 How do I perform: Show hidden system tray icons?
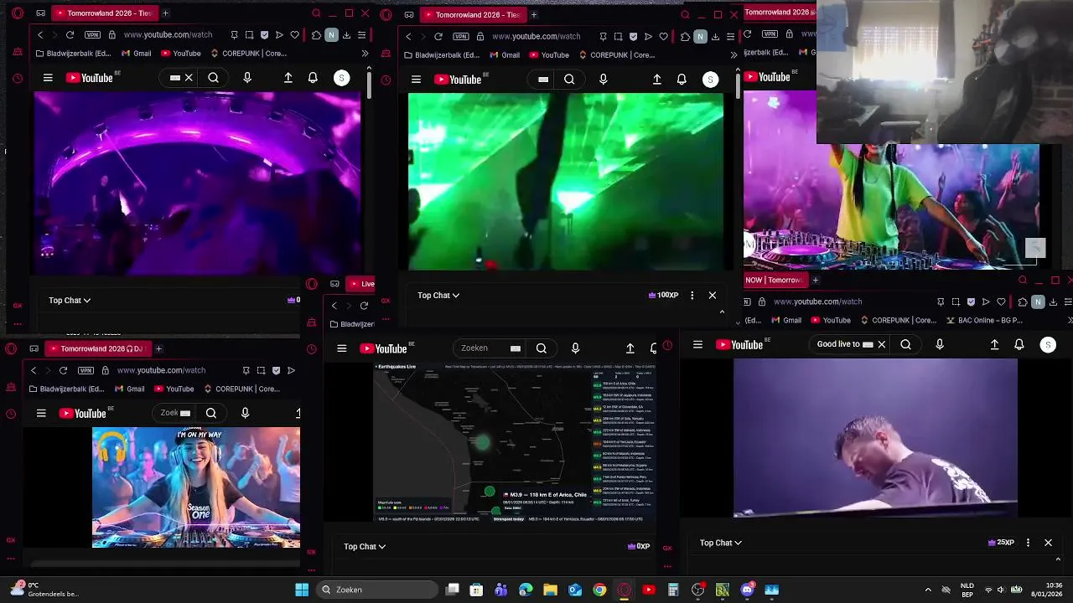pyautogui.click(x=927, y=590)
